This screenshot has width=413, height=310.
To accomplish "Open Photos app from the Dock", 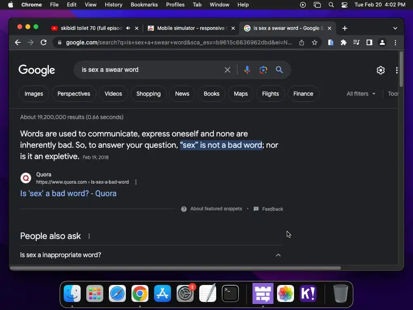I will 285,293.
